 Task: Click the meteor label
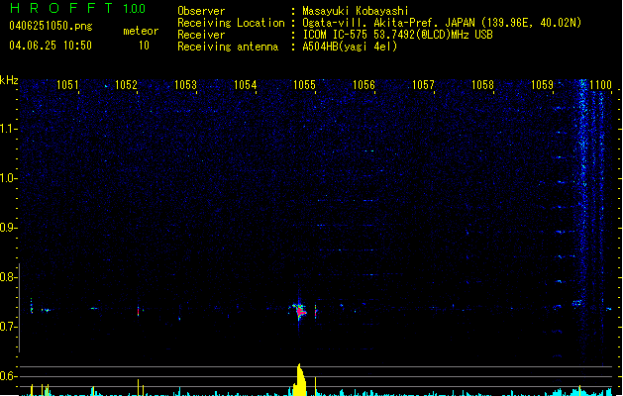141,31
